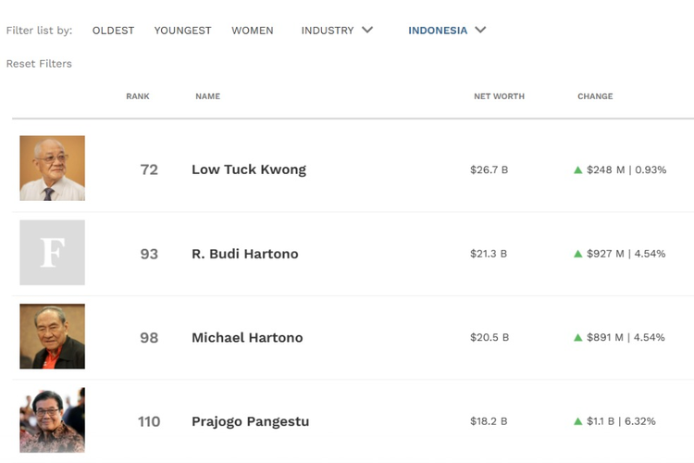Click green up arrow beside $1.1 B
The width and height of the screenshot is (694, 463).
577,421
